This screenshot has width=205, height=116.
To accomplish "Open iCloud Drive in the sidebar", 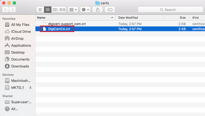I will [21, 31].
